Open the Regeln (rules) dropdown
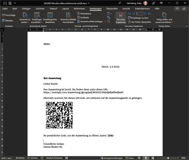189x160 pixels. [109, 14]
